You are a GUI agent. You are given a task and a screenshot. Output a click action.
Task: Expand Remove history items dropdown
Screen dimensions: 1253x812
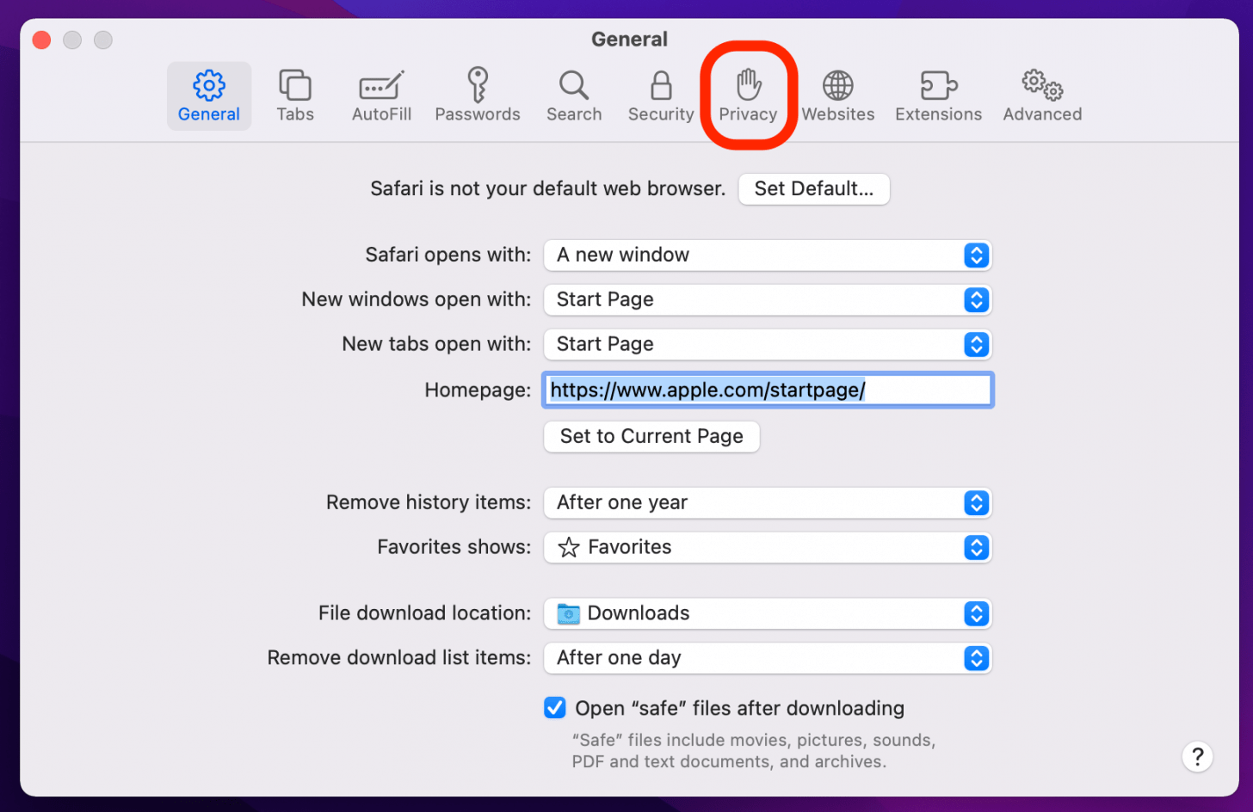point(768,503)
